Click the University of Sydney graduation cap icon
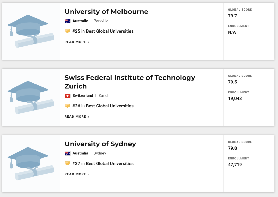Screen dimensions: 278x197 [31, 164]
